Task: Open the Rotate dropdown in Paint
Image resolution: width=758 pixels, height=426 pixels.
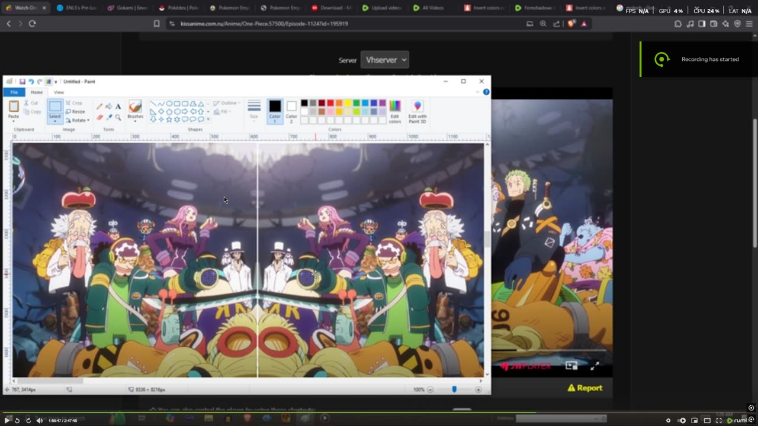Action: [78, 120]
